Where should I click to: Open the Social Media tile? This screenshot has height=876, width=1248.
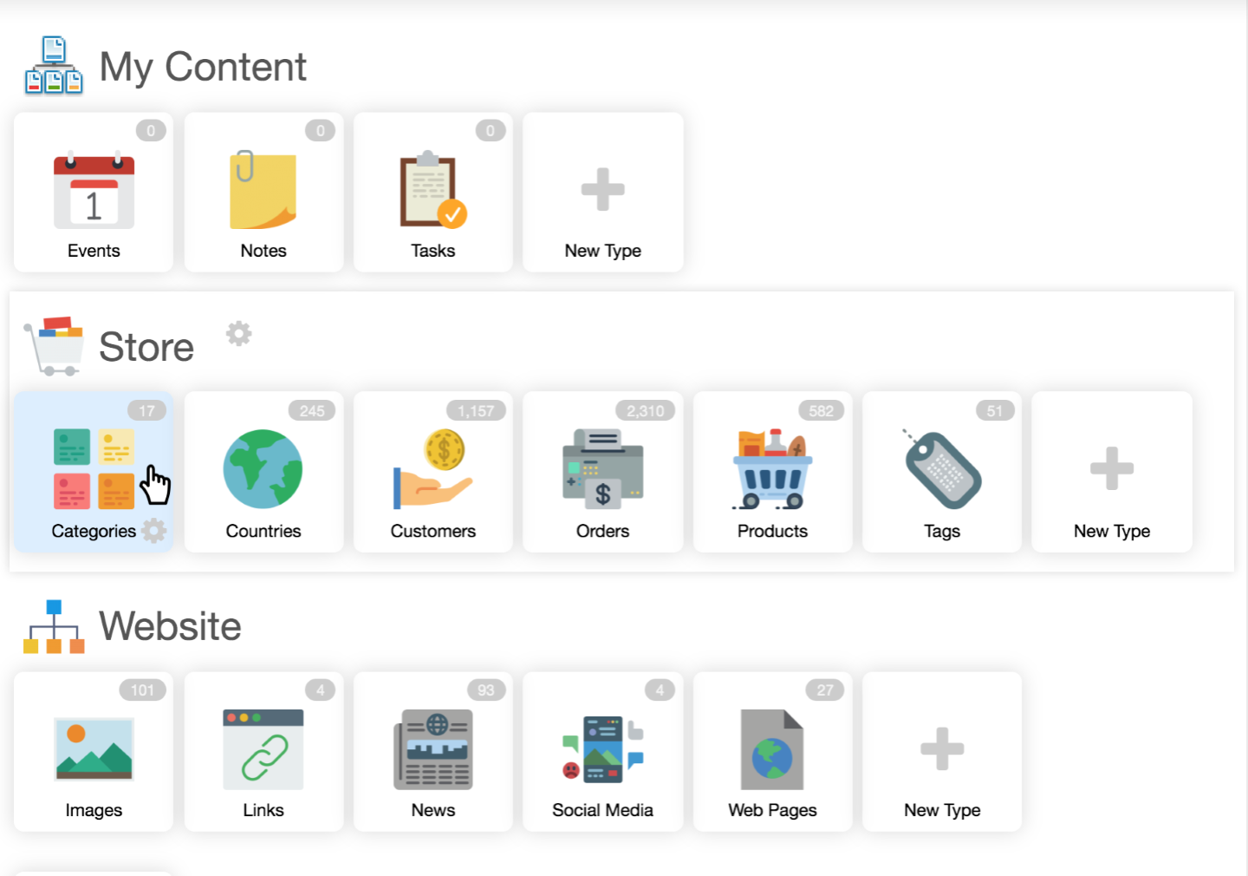click(602, 751)
